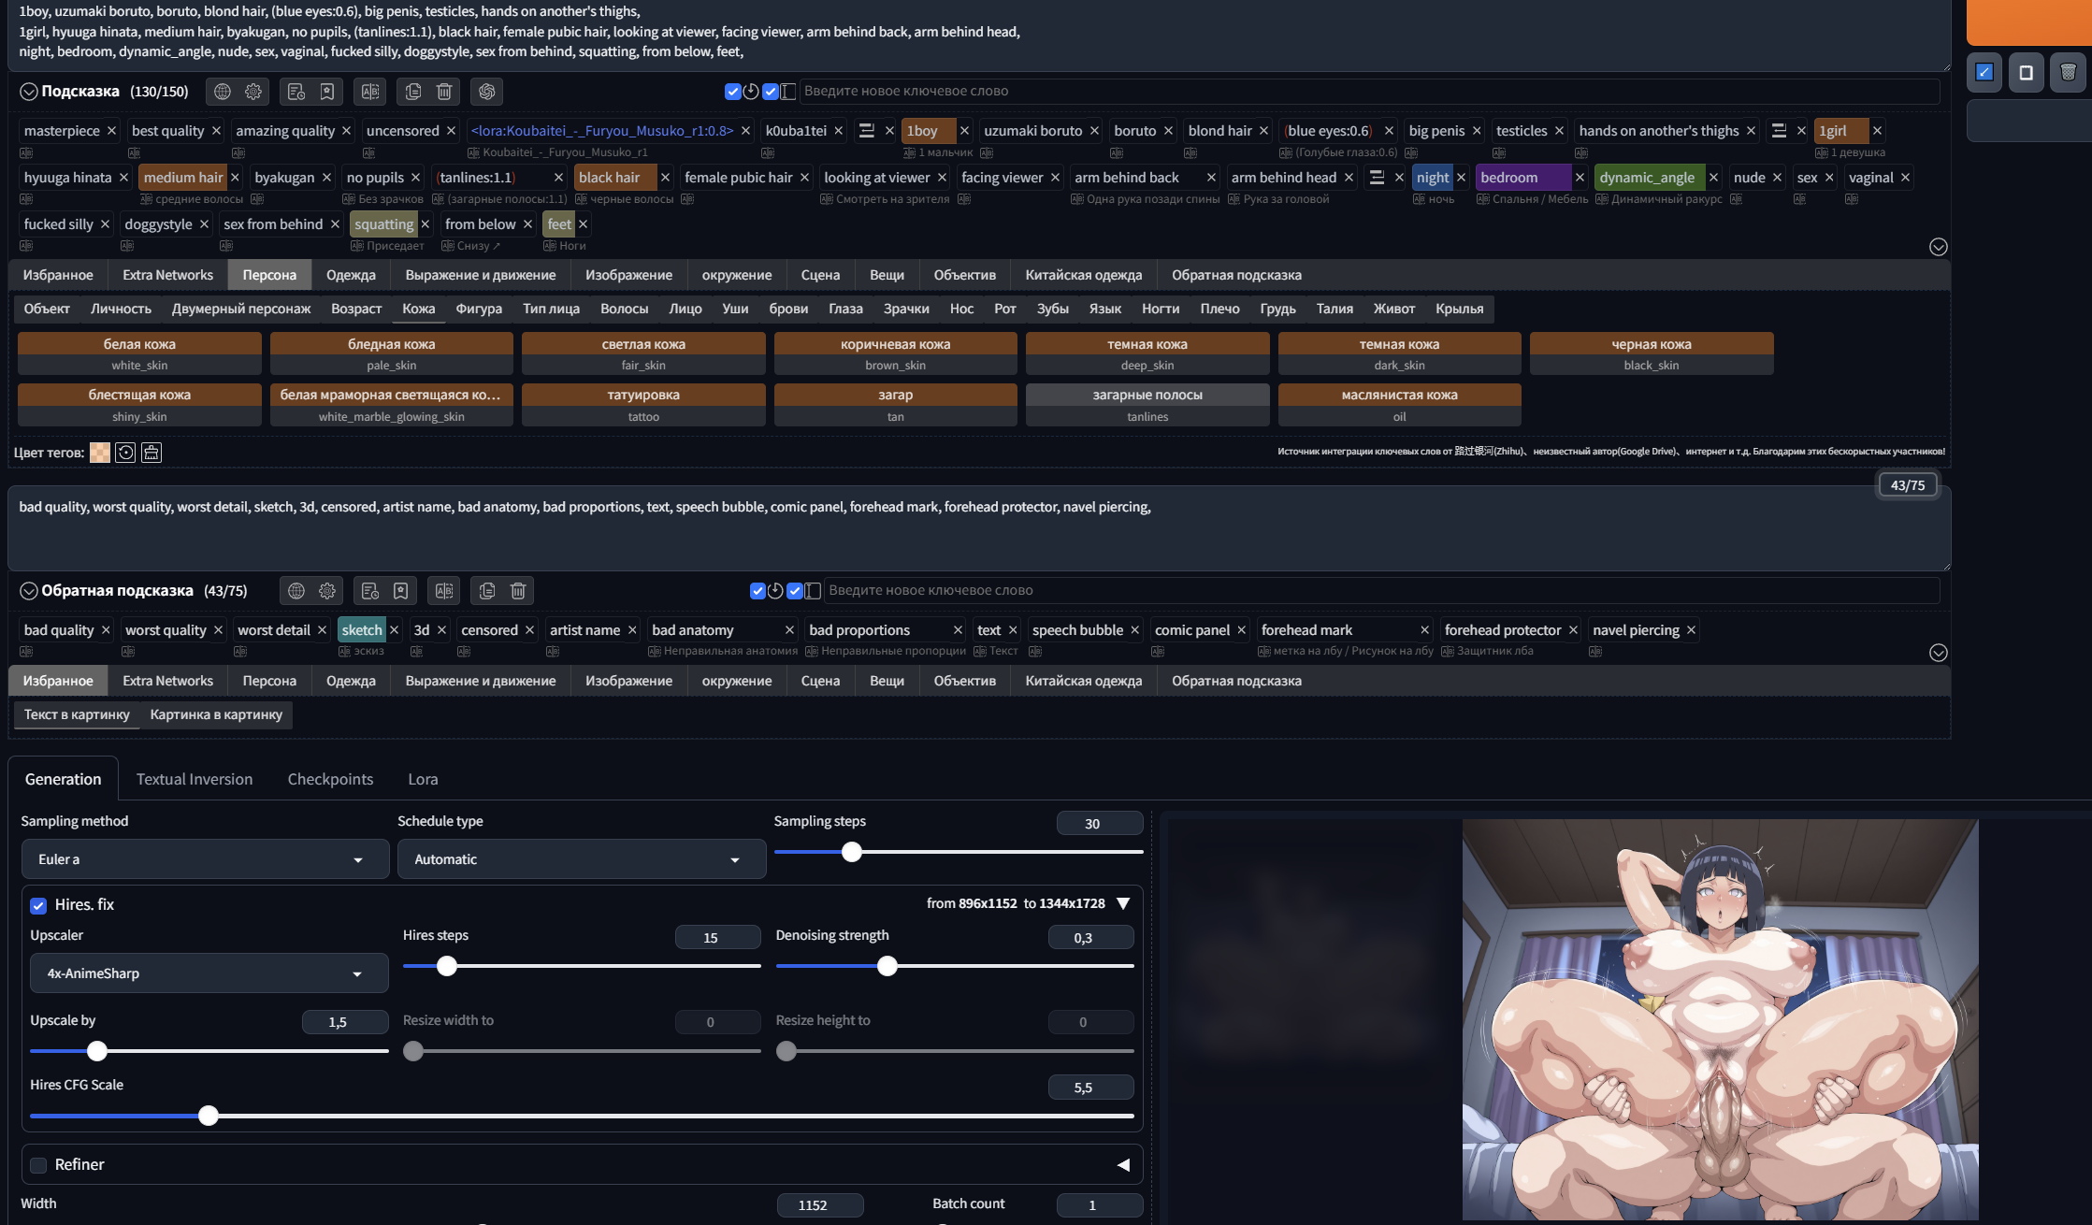Viewport: 2092px width, 1225px height.
Task: Click the ChatGPT logo icon in Подсказка toolbar
Action: tap(487, 92)
